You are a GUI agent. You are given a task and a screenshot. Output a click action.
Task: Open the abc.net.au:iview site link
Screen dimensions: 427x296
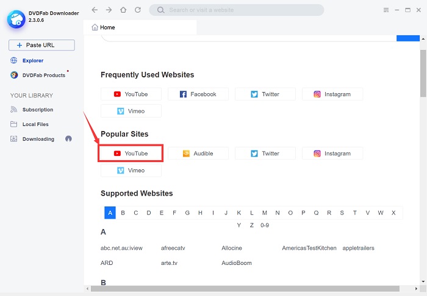pos(121,248)
